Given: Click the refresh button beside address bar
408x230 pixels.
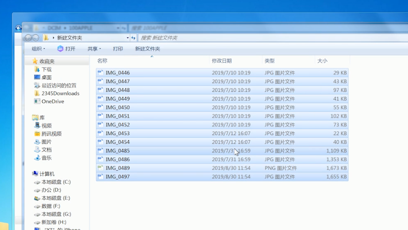Looking at the screenshot, I should [133, 38].
